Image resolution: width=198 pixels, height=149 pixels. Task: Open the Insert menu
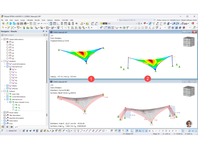(x=16, y=20)
